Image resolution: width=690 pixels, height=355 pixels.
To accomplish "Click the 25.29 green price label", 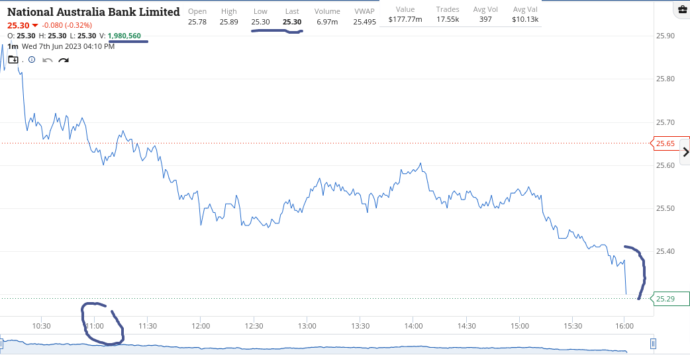I will tap(669, 299).
